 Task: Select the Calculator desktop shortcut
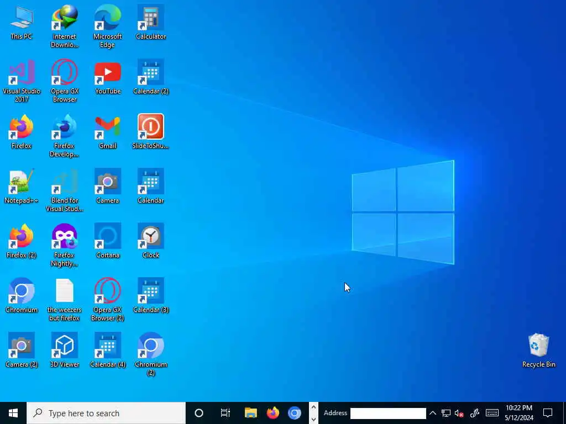tap(151, 22)
